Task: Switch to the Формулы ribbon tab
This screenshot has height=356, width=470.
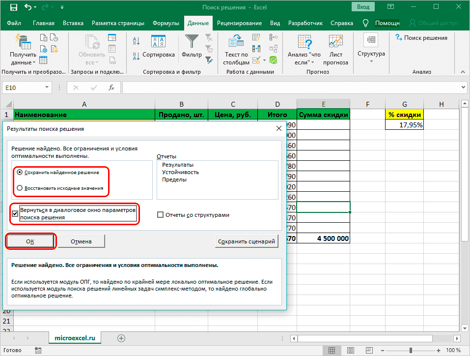Action: [166, 23]
